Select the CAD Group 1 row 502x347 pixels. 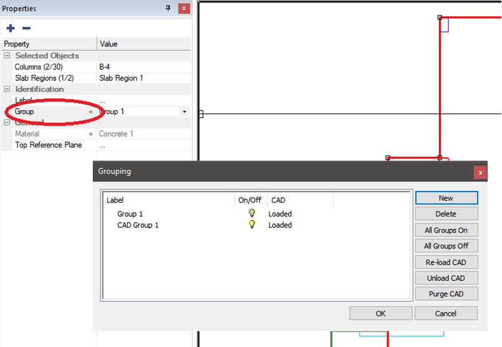tap(138, 225)
